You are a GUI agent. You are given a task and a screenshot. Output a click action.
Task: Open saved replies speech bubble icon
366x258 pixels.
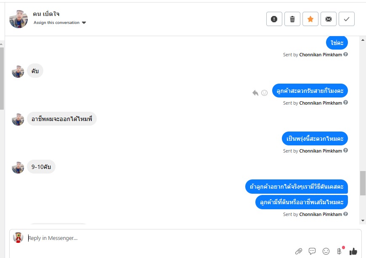point(312,251)
